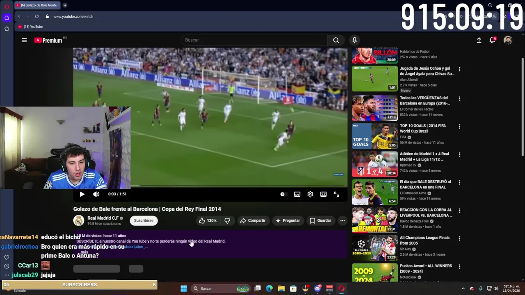
Task: Play the Bale goal video
Action: pyautogui.click(x=82, y=194)
